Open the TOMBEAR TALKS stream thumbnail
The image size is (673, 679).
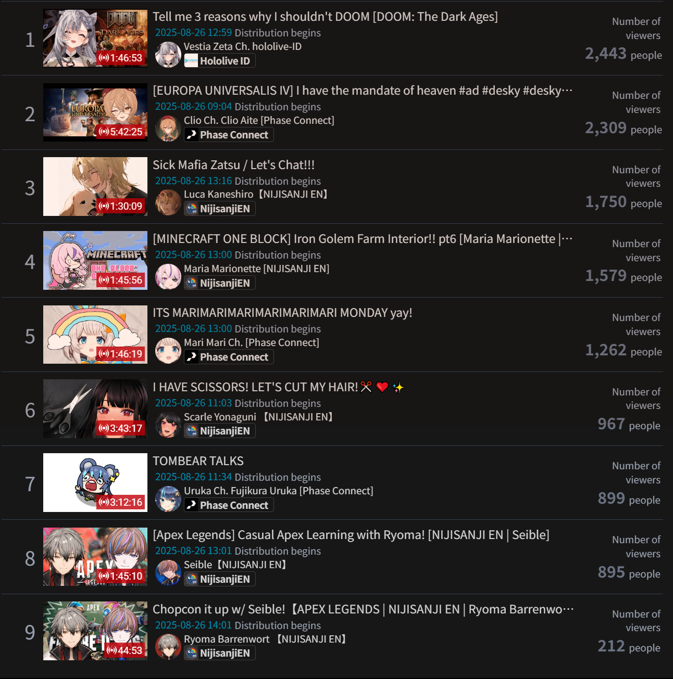[x=95, y=482]
